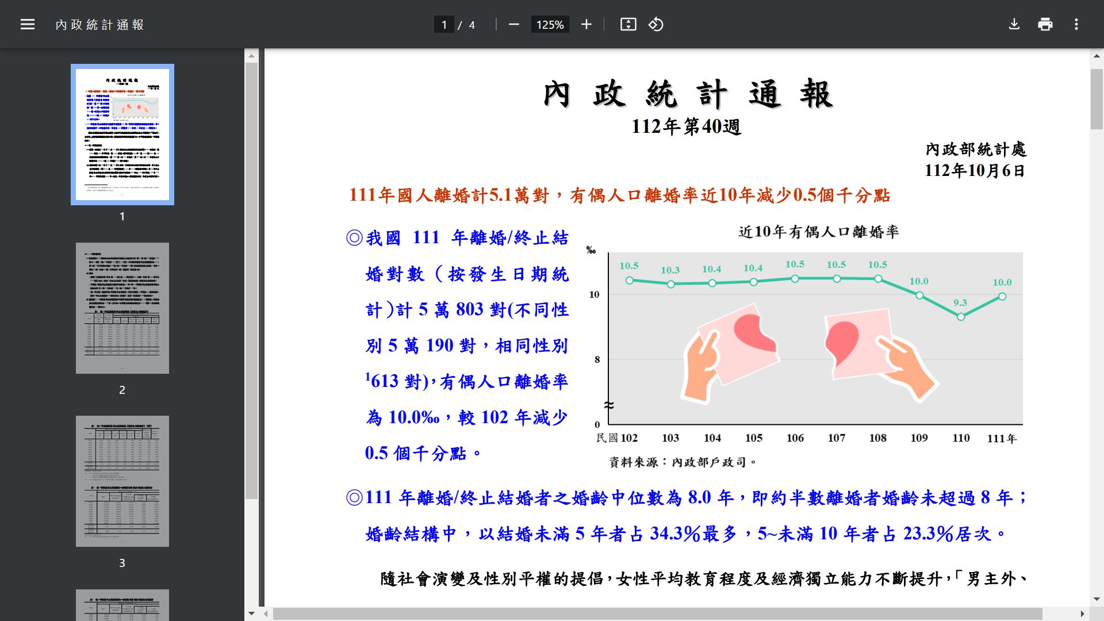Select the page number input field
The image size is (1104, 621).
444,25
